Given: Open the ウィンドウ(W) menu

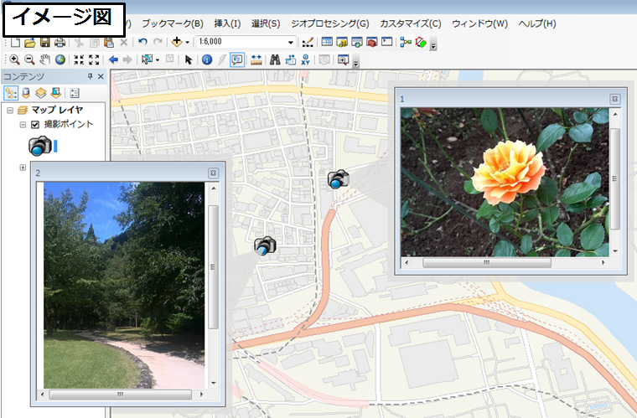Looking at the screenshot, I should tap(479, 23).
